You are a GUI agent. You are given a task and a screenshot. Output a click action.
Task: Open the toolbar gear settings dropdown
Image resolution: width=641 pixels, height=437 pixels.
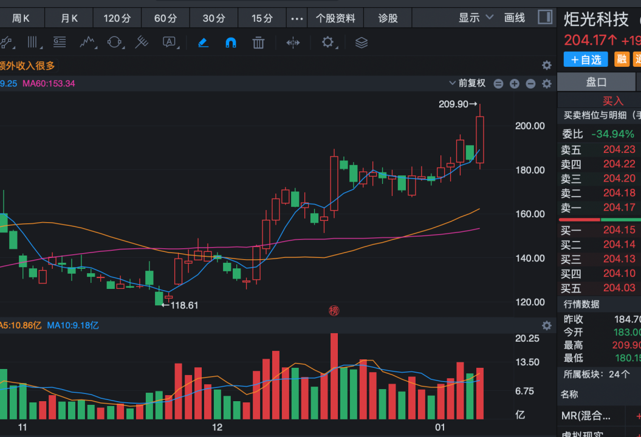(x=330, y=42)
